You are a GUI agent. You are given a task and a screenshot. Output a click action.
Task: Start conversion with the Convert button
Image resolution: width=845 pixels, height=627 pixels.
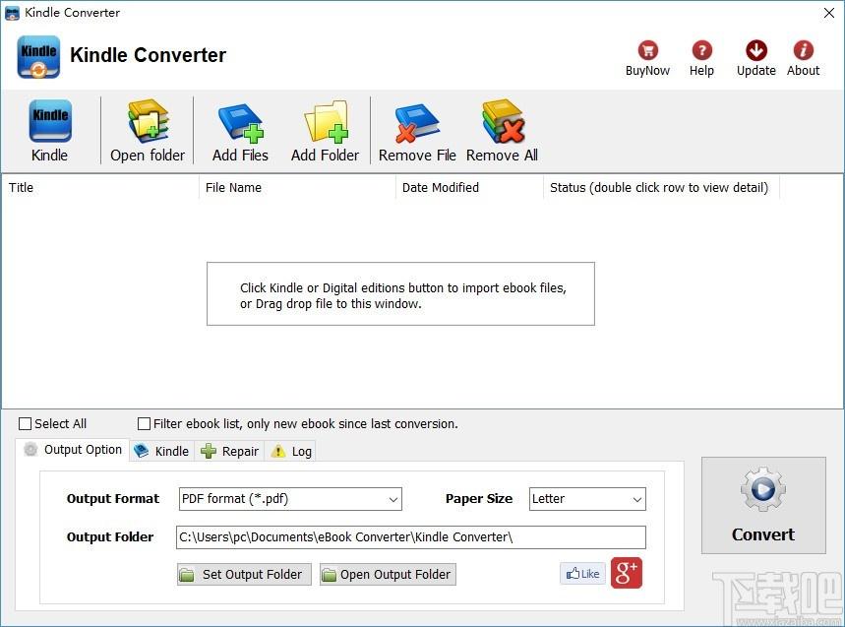(763, 505)
